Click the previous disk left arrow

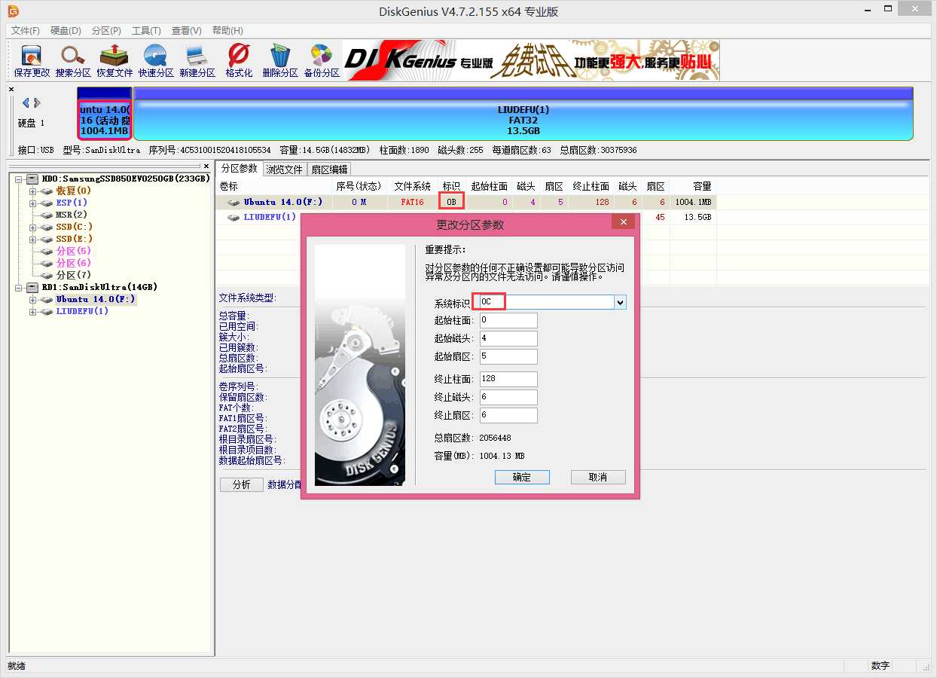26,102
